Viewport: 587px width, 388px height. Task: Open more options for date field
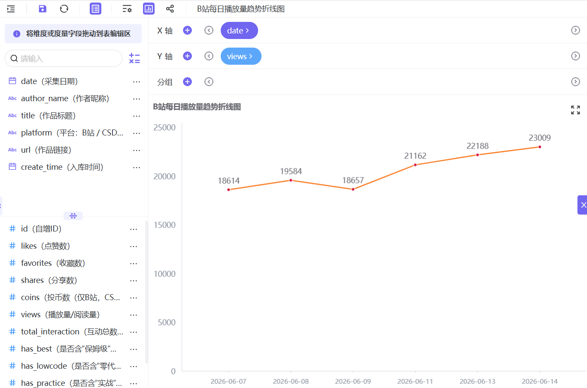(x=137, y=81)
